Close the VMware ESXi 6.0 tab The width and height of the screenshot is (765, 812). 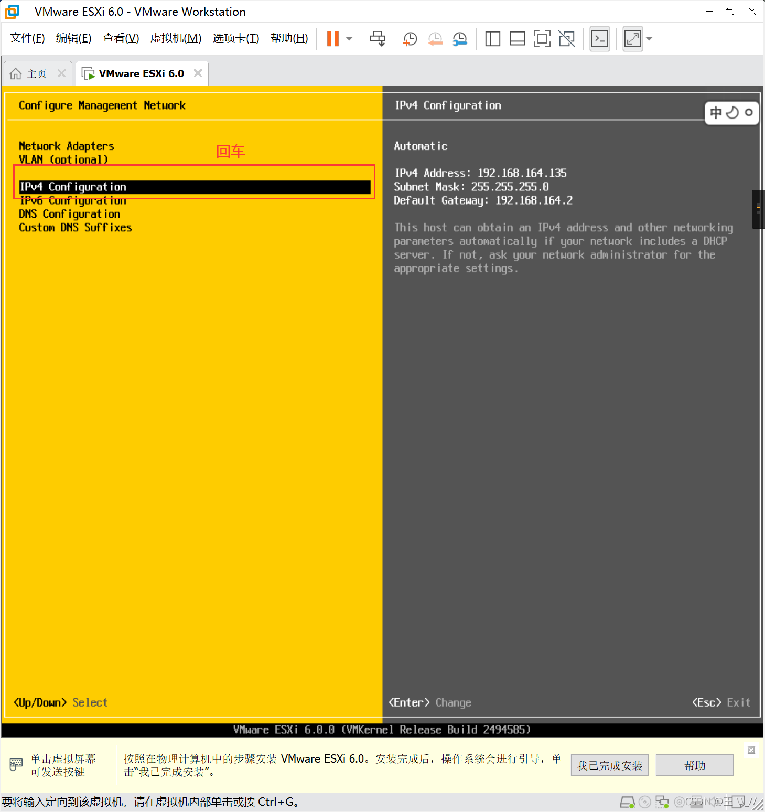[198, 73]
